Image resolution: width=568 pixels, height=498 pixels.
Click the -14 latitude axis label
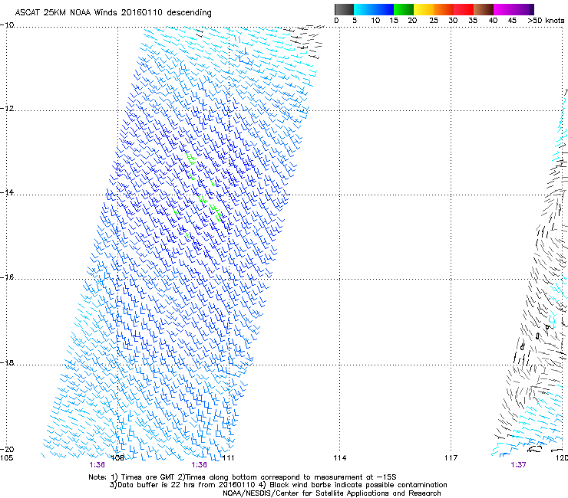click(x=7, y=192)
